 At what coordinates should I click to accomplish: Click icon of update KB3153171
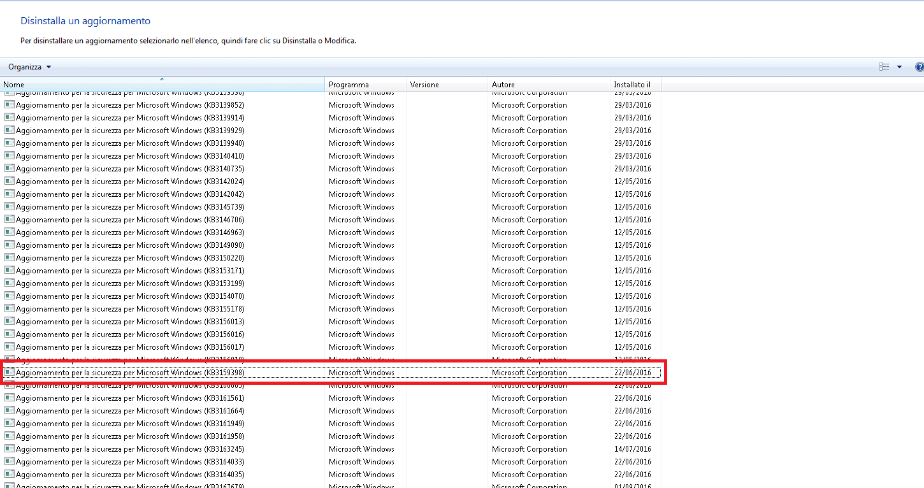pos(10,271)
